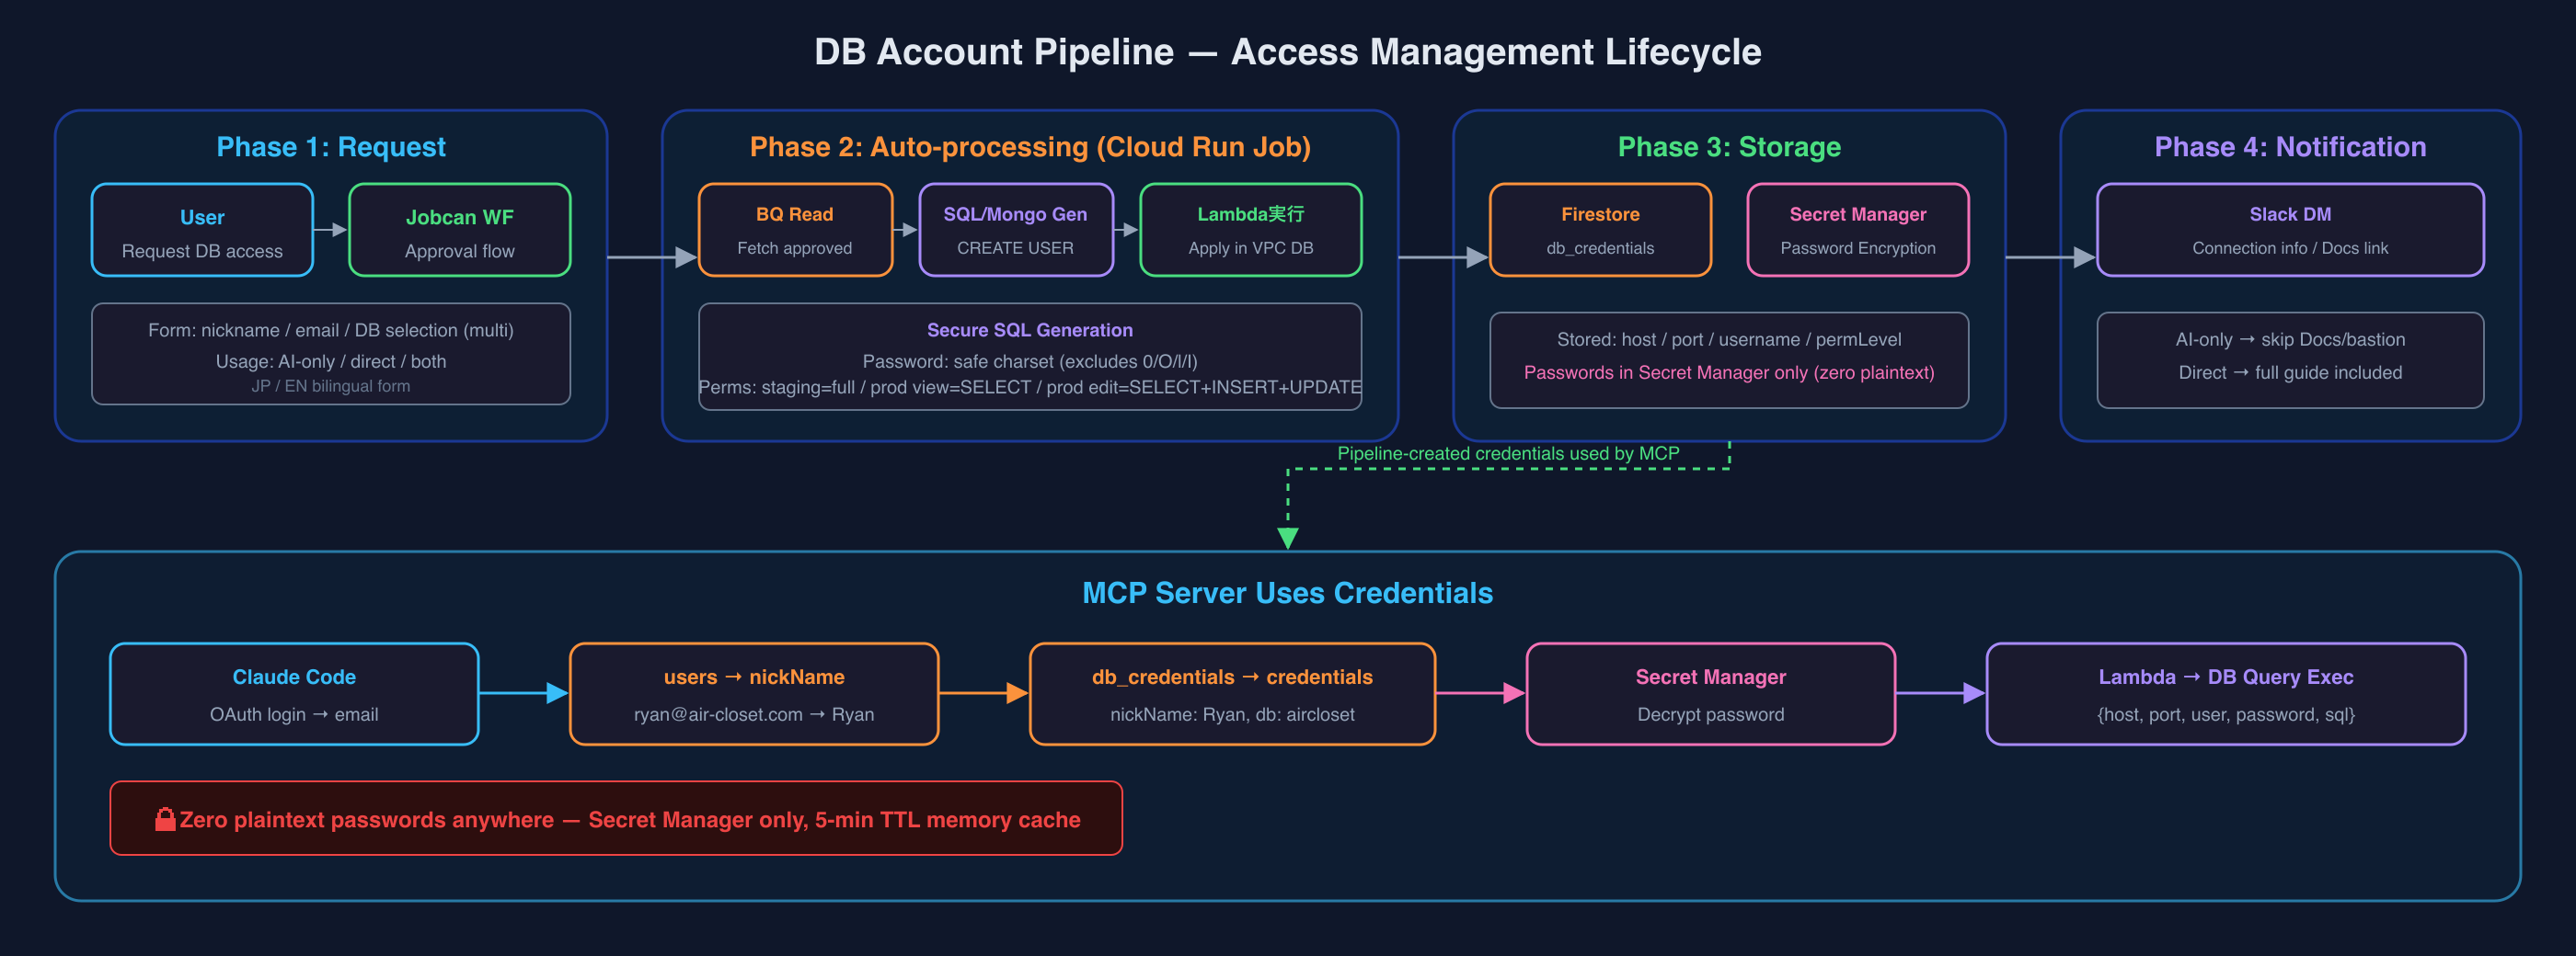This screenshot has height=956, width=2576.
Task: Select the Lambda → DB Query Exec box
Action: pos(2226,694)
